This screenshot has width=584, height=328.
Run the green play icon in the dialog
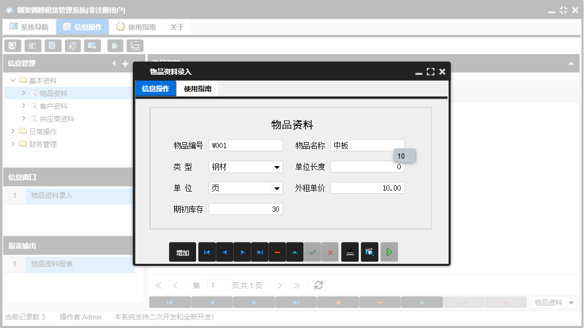pos(388,252)
